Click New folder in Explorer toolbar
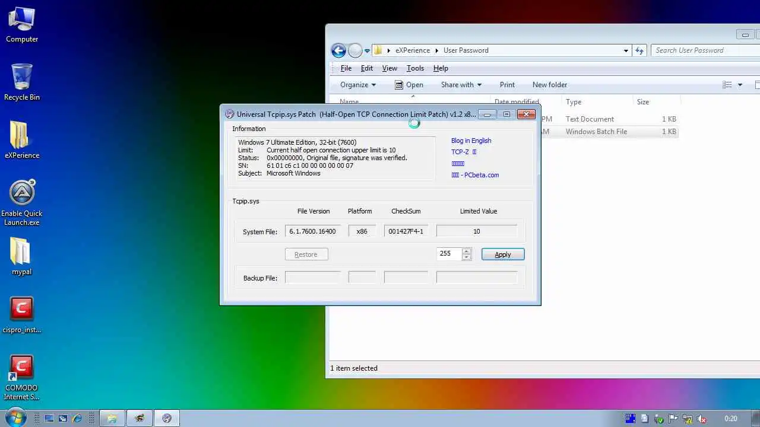Screen dimensions: 760x427 tap(550, 85)
